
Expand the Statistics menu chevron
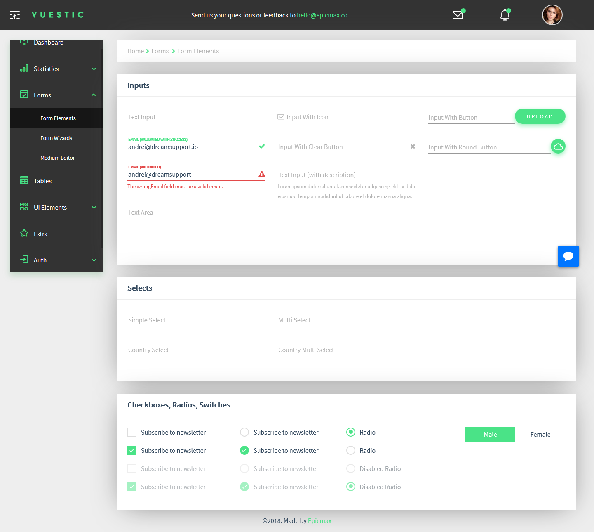pyautogui.click(x=94, y=69)
